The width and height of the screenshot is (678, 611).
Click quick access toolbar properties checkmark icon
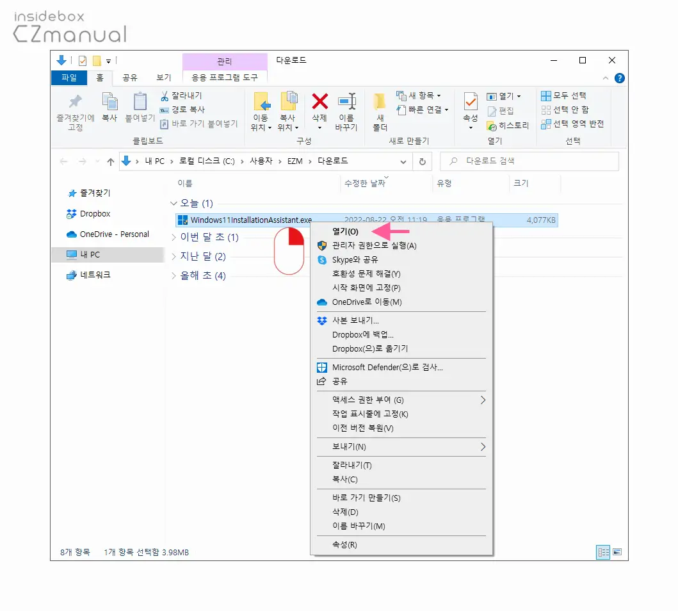coord(83,61)
